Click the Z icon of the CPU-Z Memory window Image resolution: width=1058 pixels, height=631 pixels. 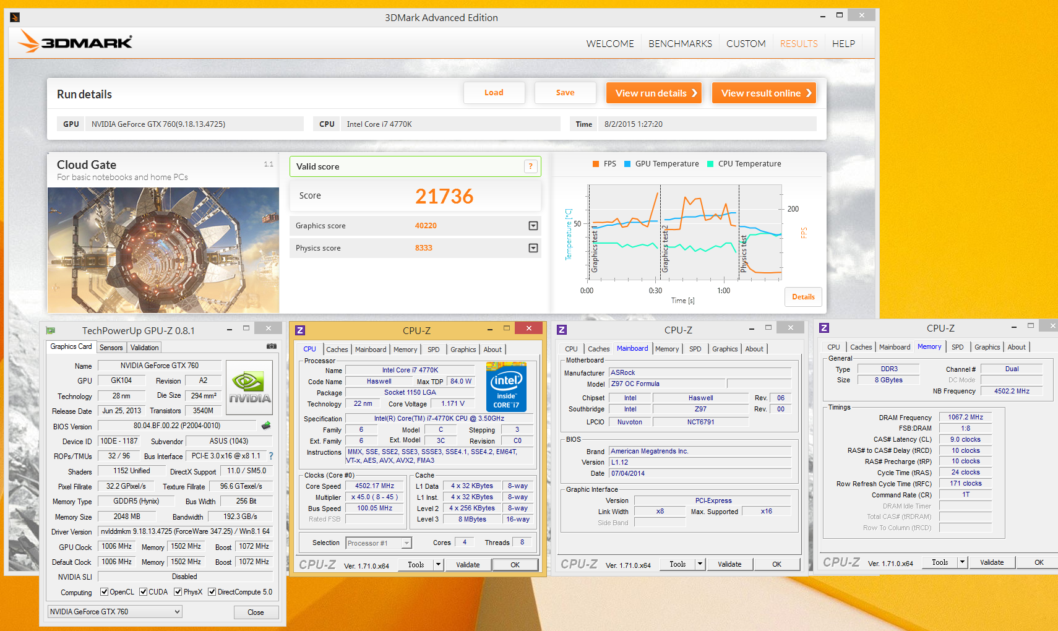point(824,328)
